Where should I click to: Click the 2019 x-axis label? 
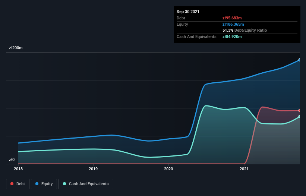[x=93, y=169]
